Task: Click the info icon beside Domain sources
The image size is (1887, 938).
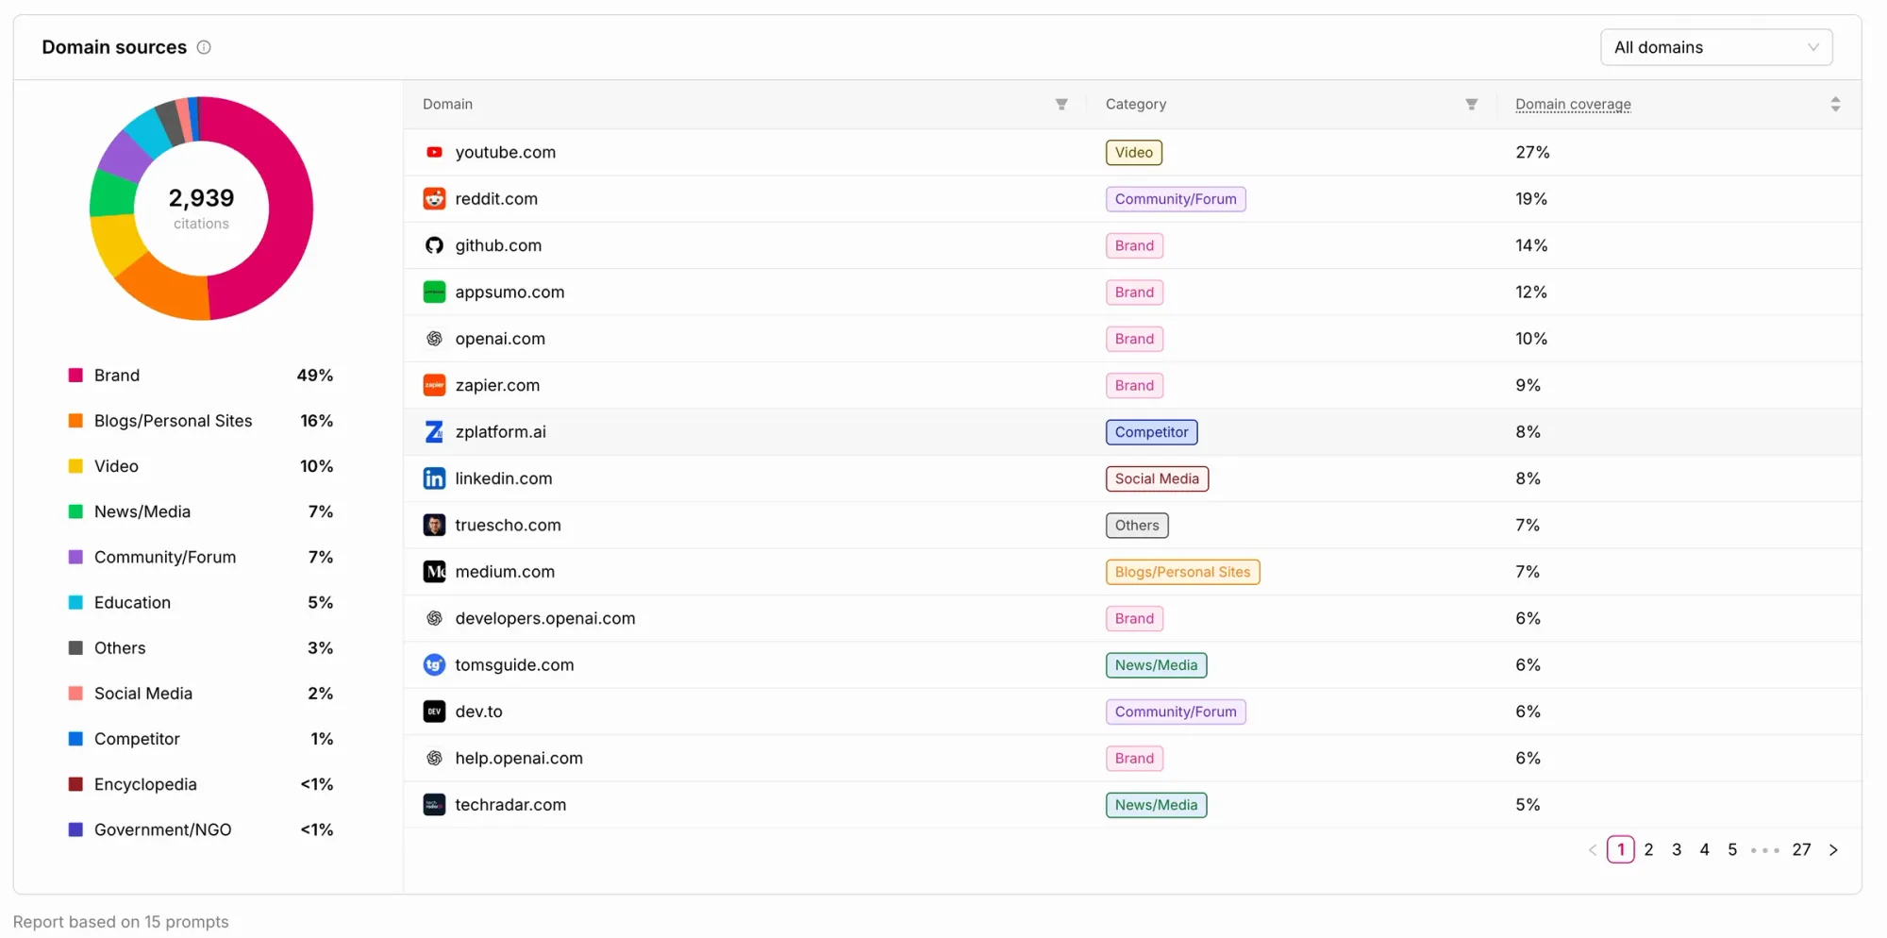Action: click(204, 47)
